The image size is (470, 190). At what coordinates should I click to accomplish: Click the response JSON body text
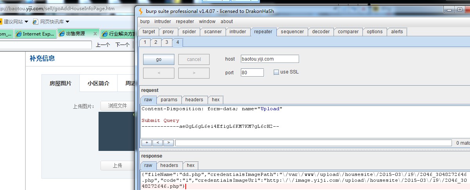[x=304, y=180]
